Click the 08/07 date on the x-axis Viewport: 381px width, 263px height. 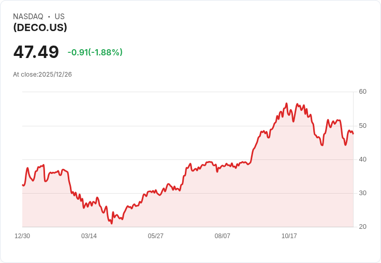click(x=222, y=236)
